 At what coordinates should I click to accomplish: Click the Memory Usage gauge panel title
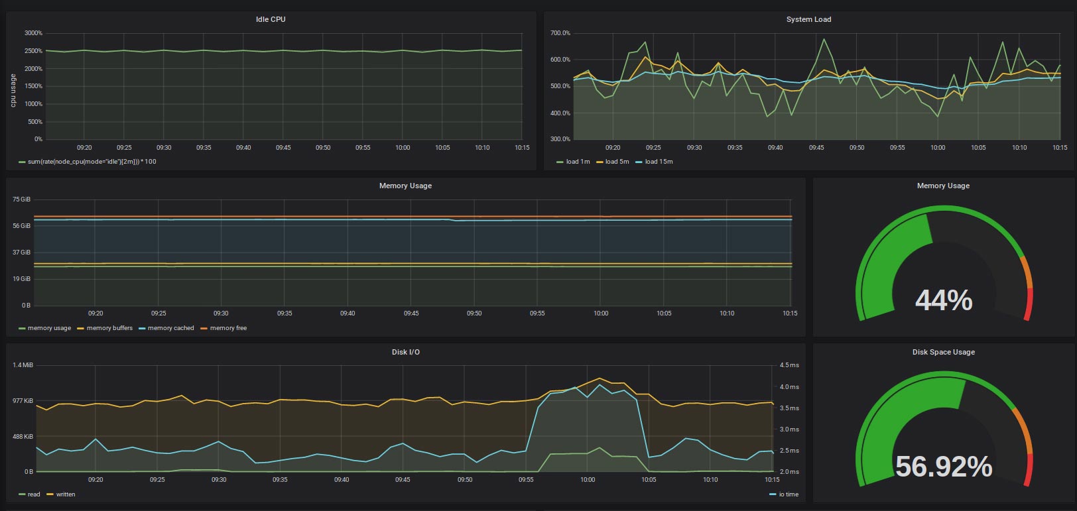943,186
